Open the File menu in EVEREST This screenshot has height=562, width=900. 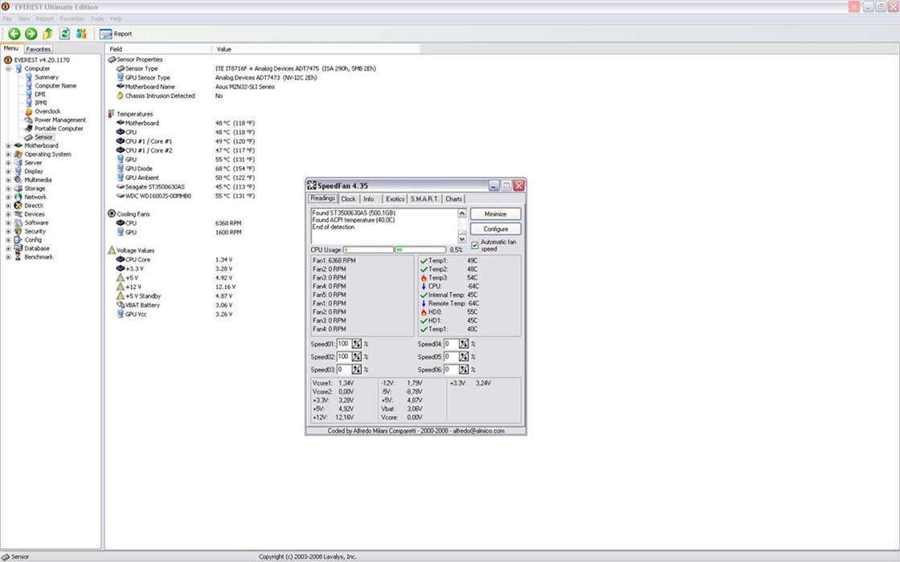[7, 19]
